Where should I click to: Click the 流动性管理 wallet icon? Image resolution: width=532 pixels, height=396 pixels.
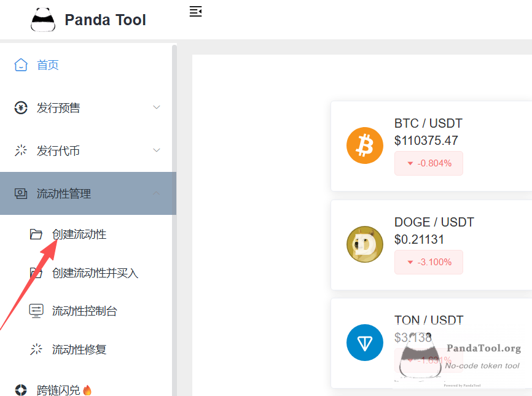tap(21, 193)
